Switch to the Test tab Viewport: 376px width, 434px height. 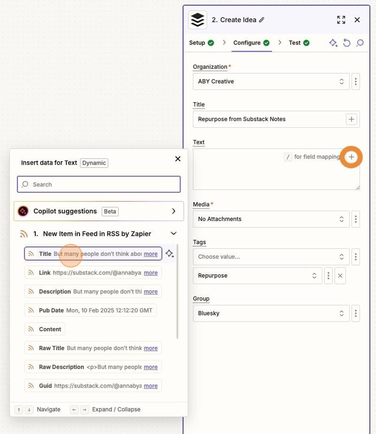(x=295, y=43)
